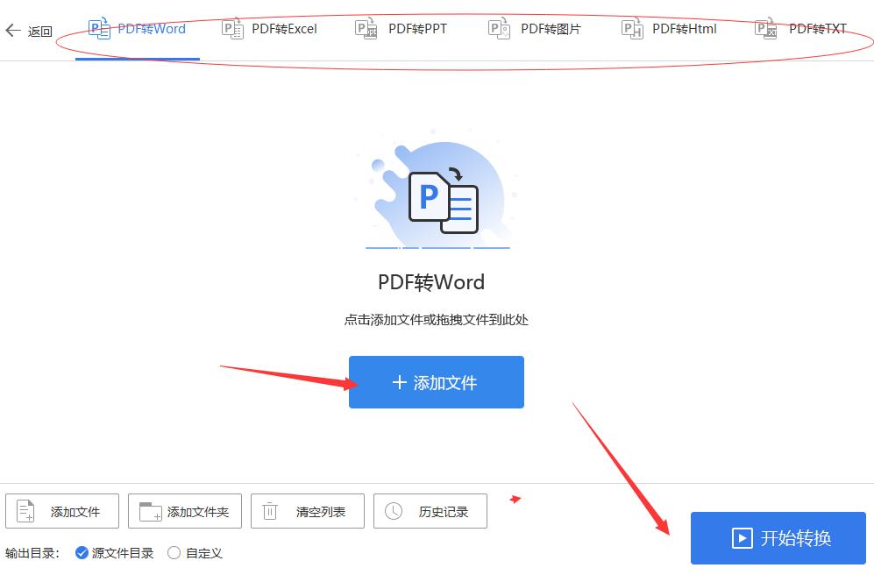Viewport: 874px width, 575px height.
Task: Click the back arrow next to 返回
Action: [x=13, y=30]
